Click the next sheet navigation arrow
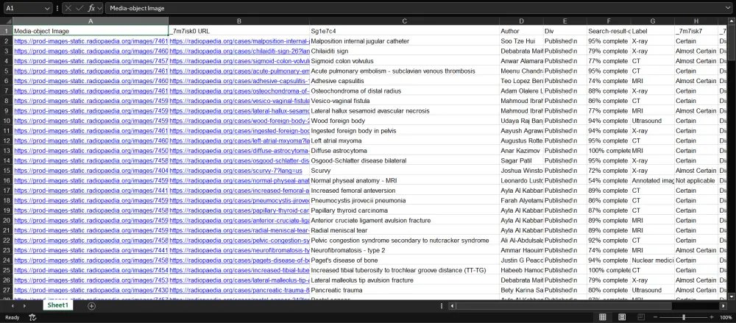 pos(24,306)
